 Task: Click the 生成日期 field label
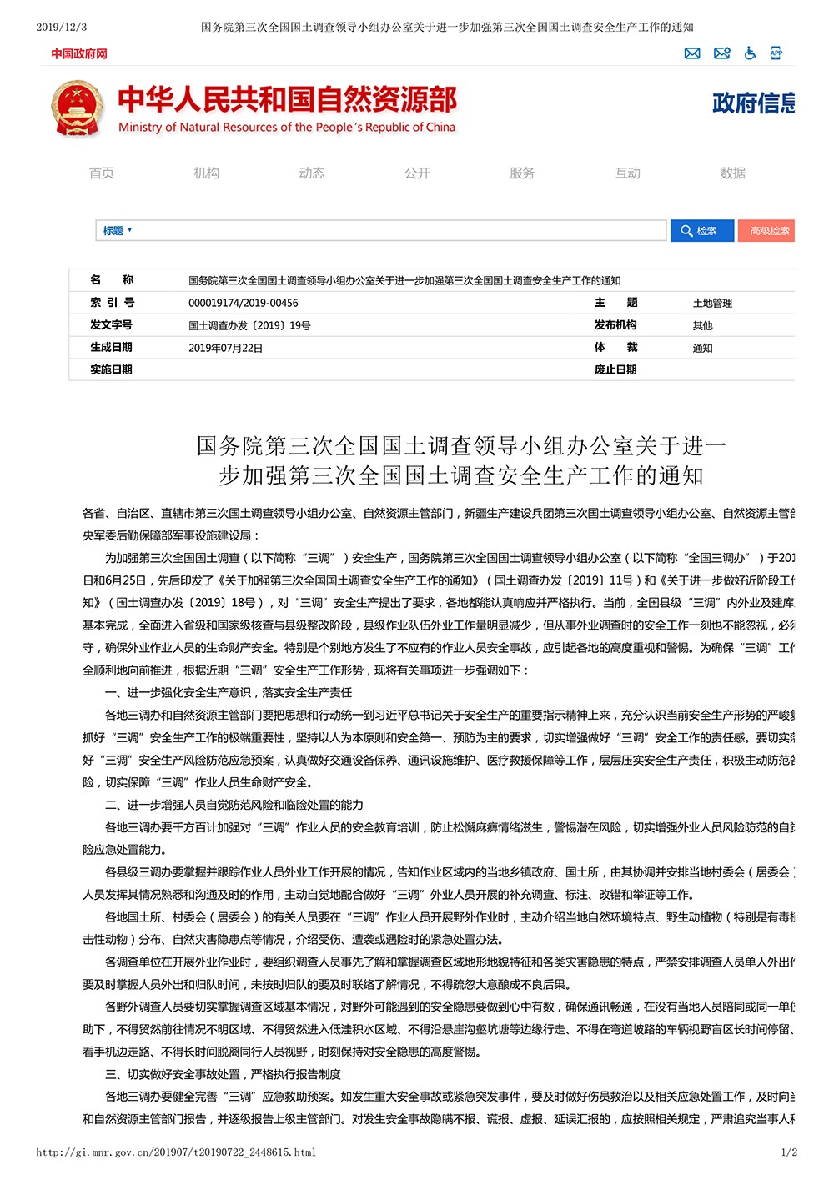coord(112,347)
